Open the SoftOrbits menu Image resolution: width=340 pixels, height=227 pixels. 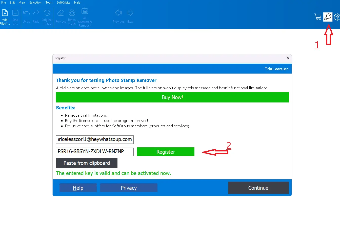pos(64,3)
